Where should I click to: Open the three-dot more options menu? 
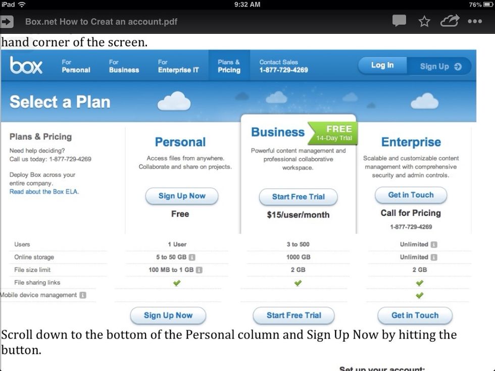[475, 21]
